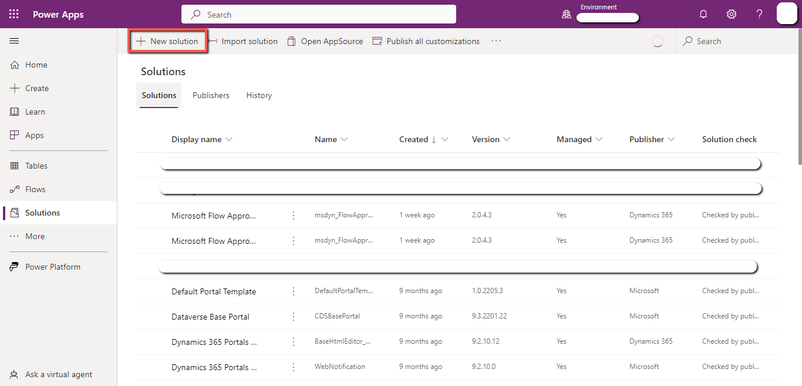
Task: Click the virtual agent icon
Action: (15, 374)
